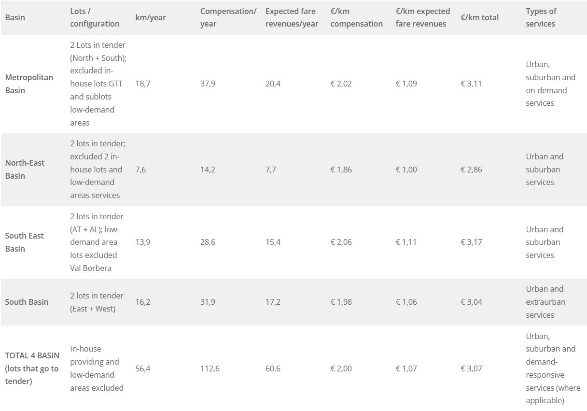Select the Compensation/year column header
Image resolution: width=587 pixels, height=411 pixels.
pos(228,17)
